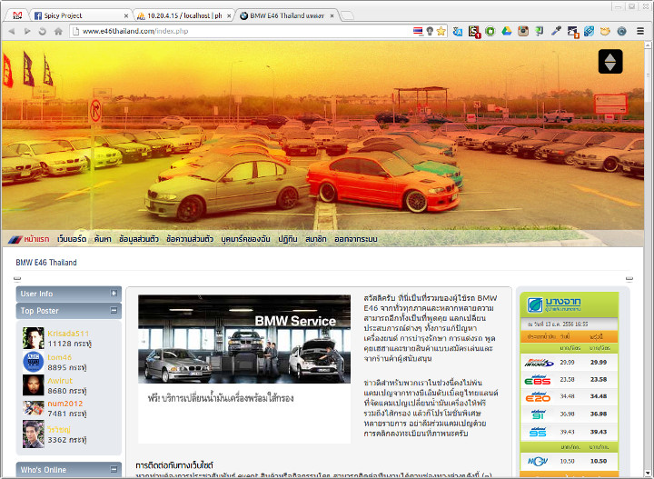Close the Spicy Project tab

click(126, 15)
